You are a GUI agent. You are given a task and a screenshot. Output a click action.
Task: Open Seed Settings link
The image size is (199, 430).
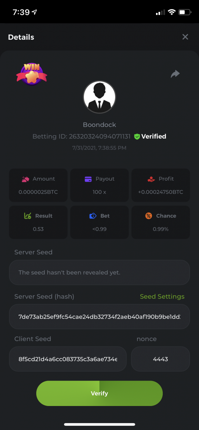(162, 296)
